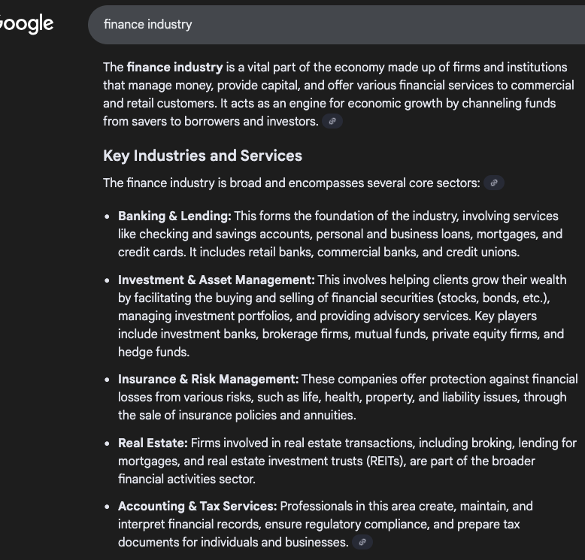585x560 pixels.
Task: Click the "Key Industries and Services" heading
Action: (x=202, y=156)
